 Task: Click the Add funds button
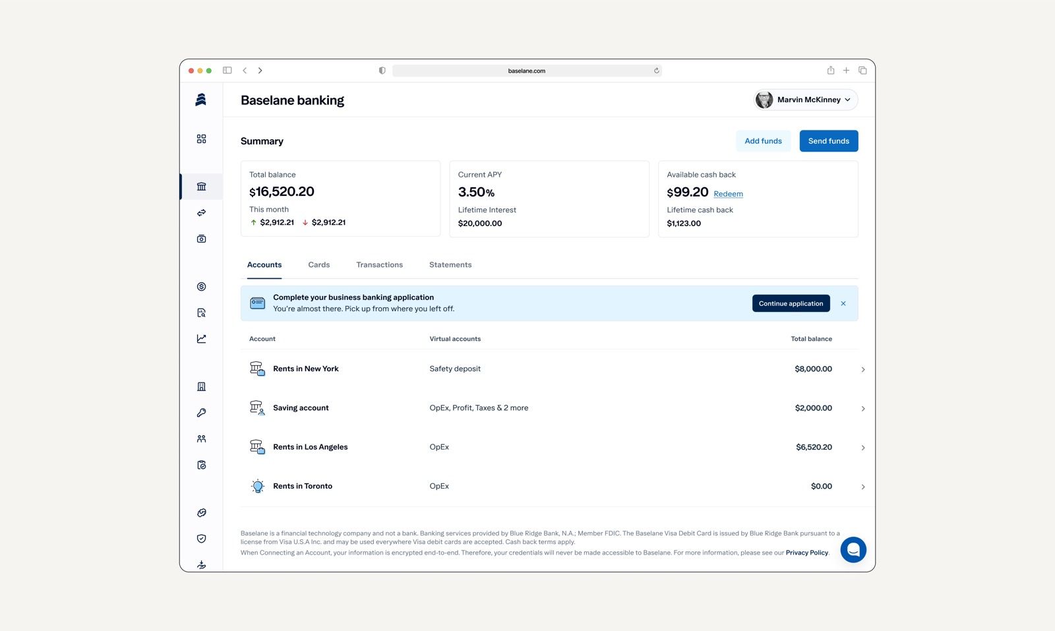(x=763, y=141)
